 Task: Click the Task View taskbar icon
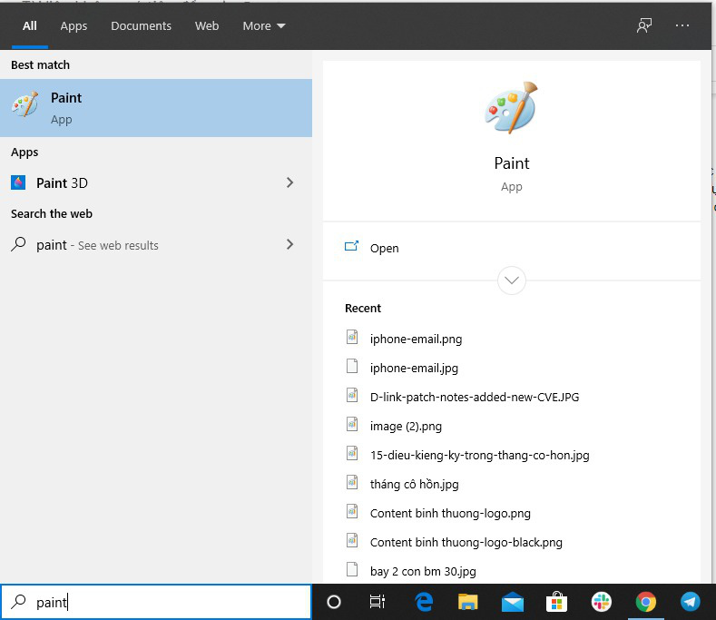[378, 602]
